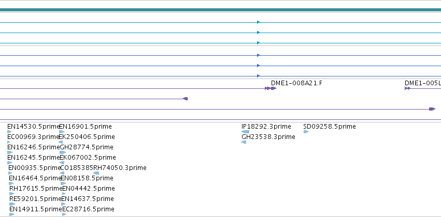Click the EC00969.3prime label

click(x=33, y=137)
